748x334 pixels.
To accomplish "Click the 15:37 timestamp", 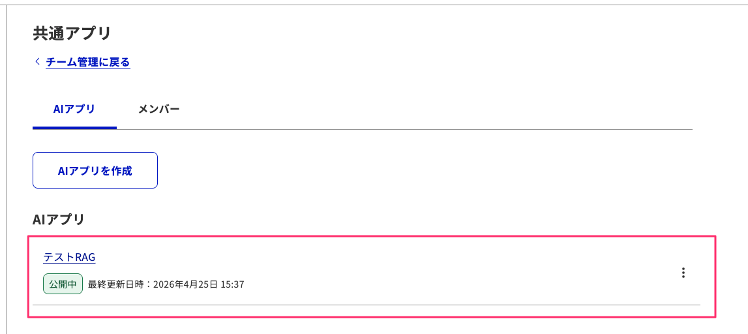I will (x=233, y=284).
